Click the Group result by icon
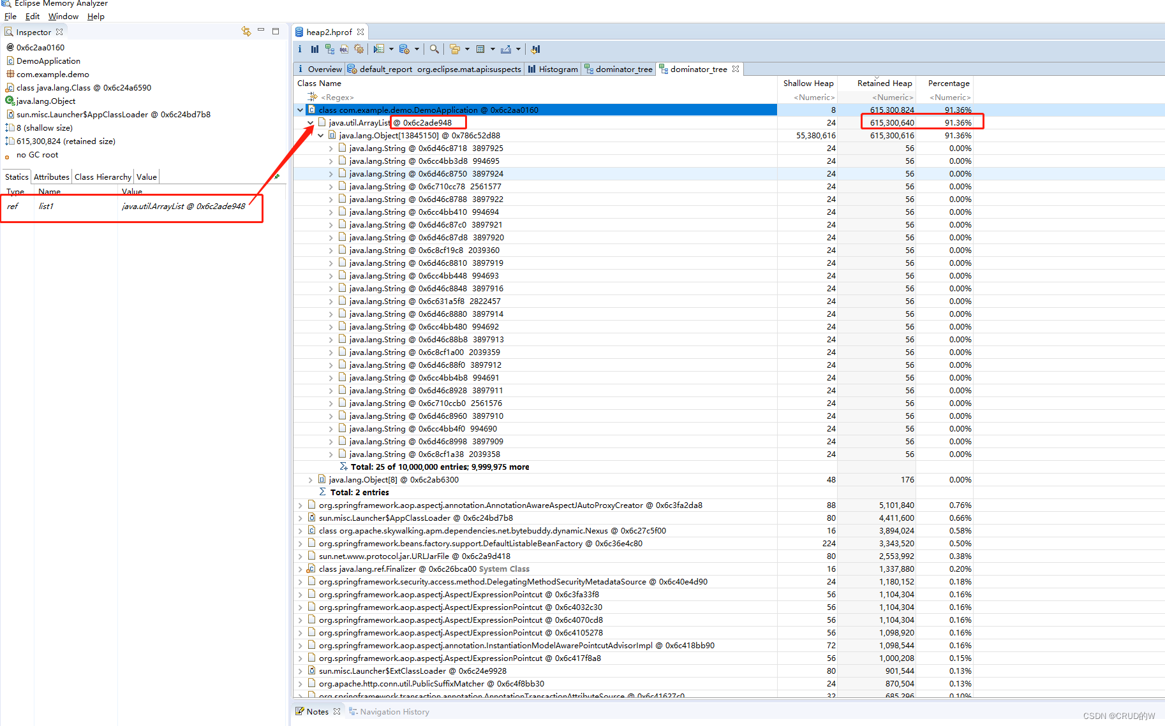 [x=455, y=49]
